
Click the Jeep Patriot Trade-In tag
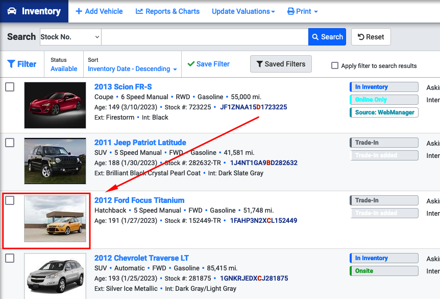[x=384, y=143]
